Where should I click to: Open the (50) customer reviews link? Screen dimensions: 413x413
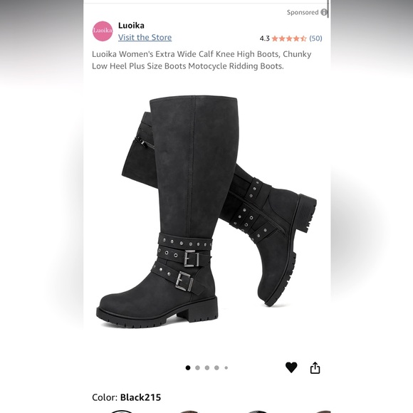[315, 38]
